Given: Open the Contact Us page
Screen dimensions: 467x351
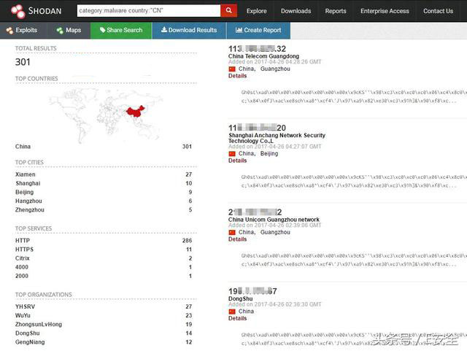Looking at the screenshot, I should (x=438, y=11).
